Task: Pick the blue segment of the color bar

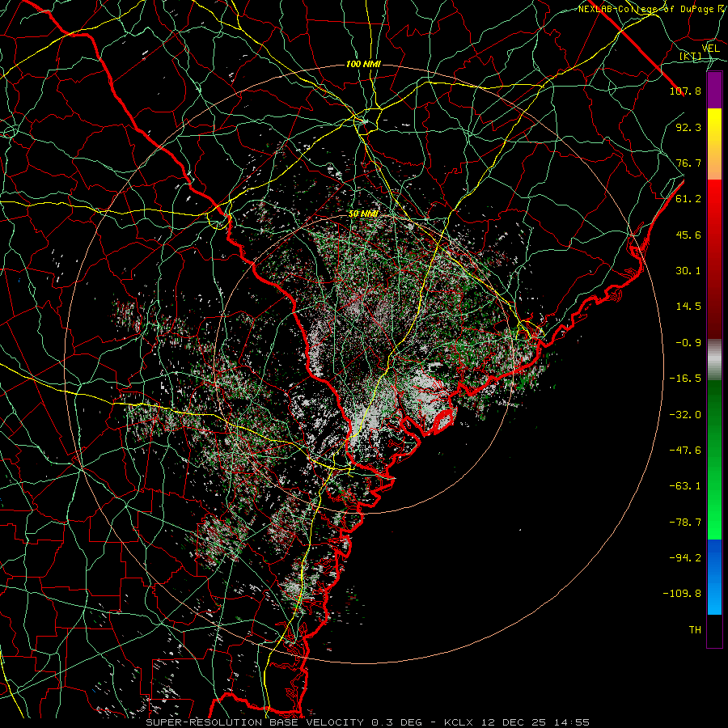Action: pos(714,577)
